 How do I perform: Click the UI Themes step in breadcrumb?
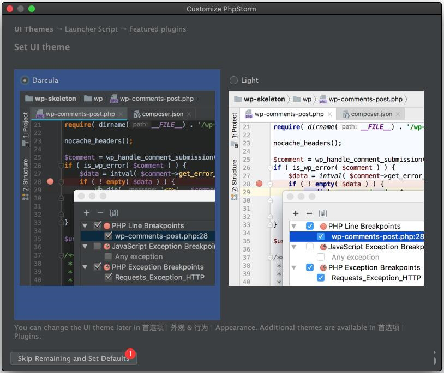tap(34, 29)
